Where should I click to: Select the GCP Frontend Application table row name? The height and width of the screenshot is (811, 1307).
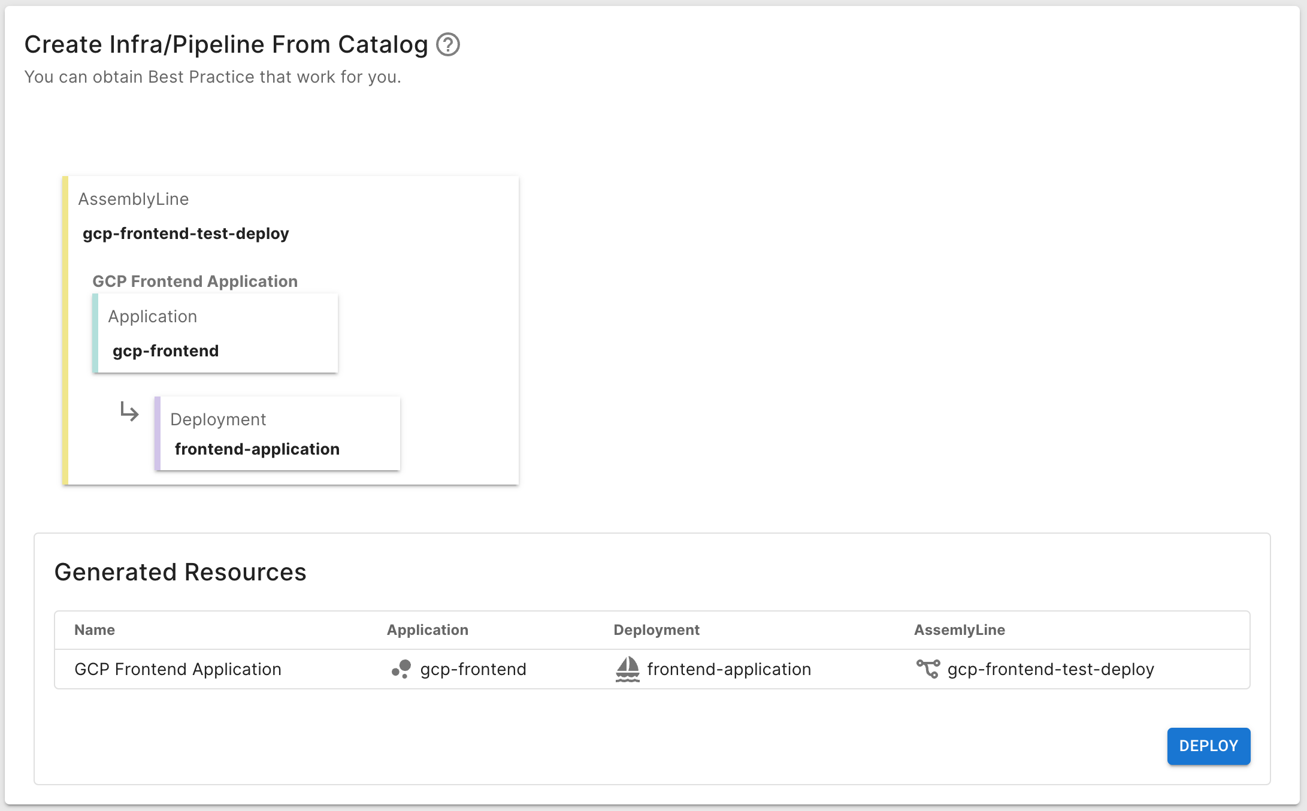[178, 669]
